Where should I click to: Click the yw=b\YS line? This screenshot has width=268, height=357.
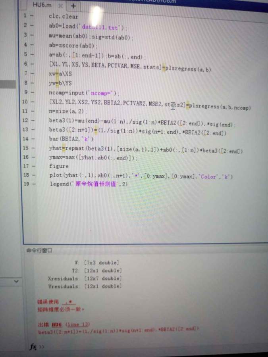(x=60, y=83)
